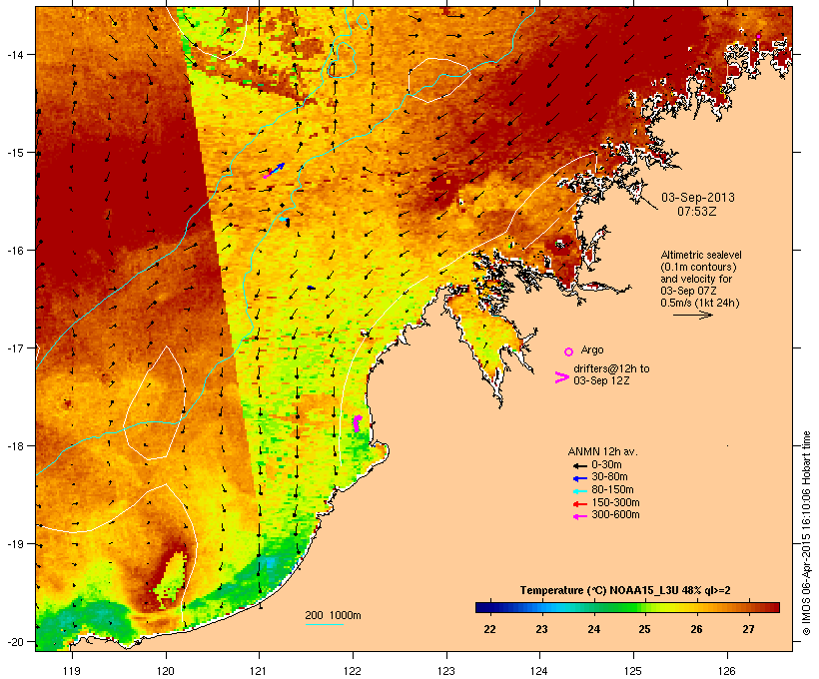
Task: Click the 'Altimetric sealevel' caption text
Action: coord(701,255)
